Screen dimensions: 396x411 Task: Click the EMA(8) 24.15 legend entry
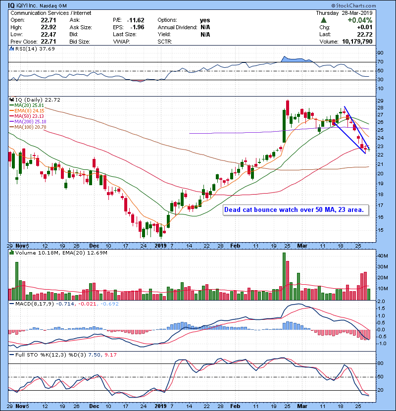[x=27, y=111]
